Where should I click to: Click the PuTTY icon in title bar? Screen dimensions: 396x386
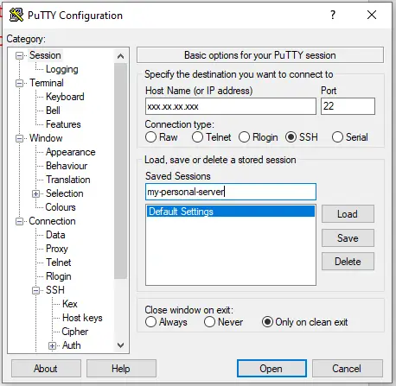point(16,15)
